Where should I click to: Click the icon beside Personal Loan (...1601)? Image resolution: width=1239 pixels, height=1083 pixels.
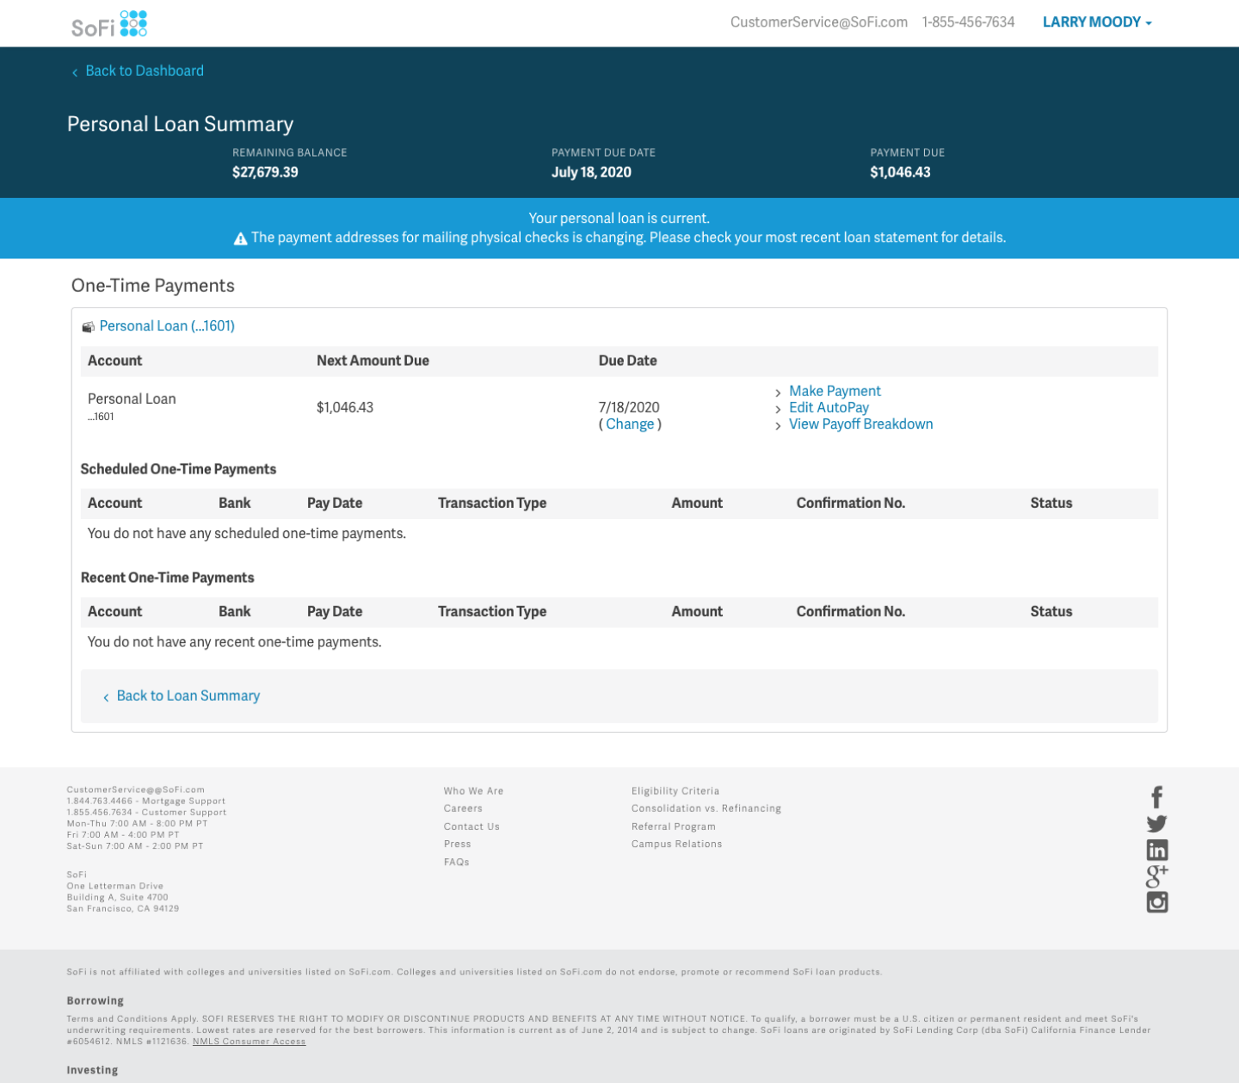[88, 327]
